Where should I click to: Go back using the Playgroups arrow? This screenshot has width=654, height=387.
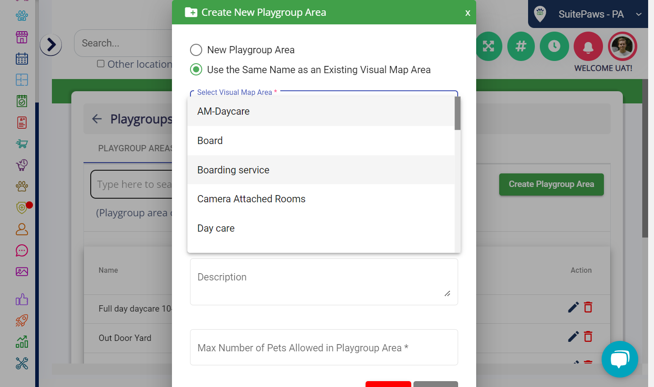click(97, 119)
